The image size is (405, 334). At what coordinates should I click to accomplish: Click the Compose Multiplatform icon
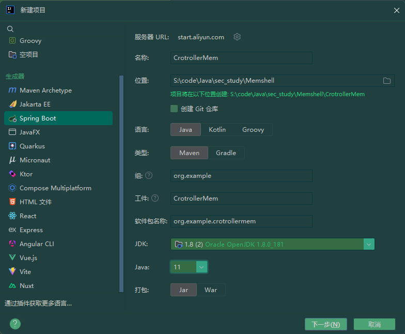tap(12, 188)
